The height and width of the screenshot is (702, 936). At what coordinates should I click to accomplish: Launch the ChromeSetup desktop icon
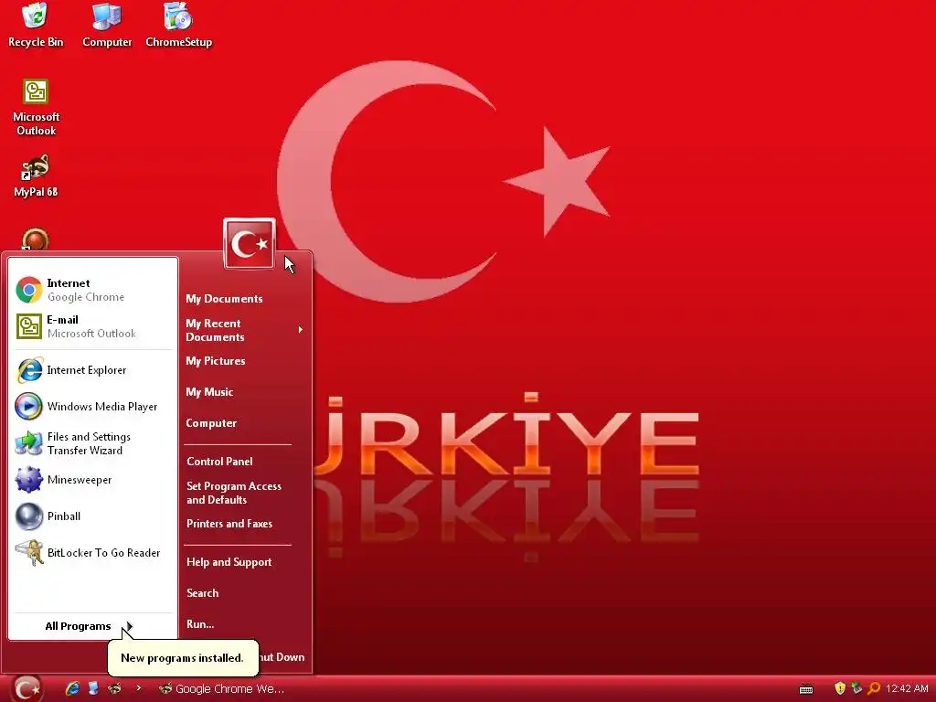(178, 25)
